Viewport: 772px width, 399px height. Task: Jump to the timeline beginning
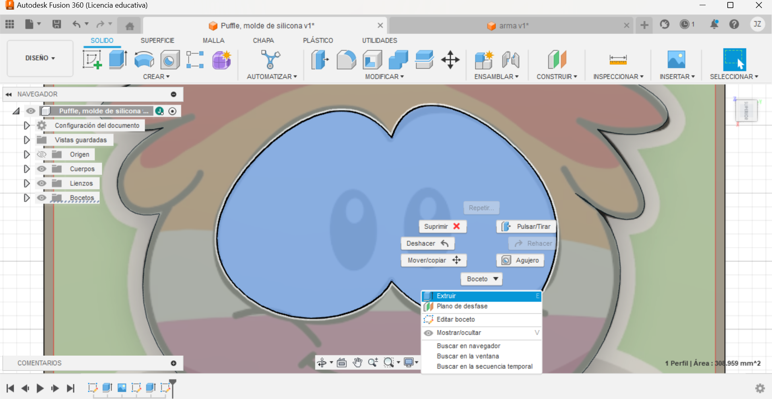tap(10, 388)
